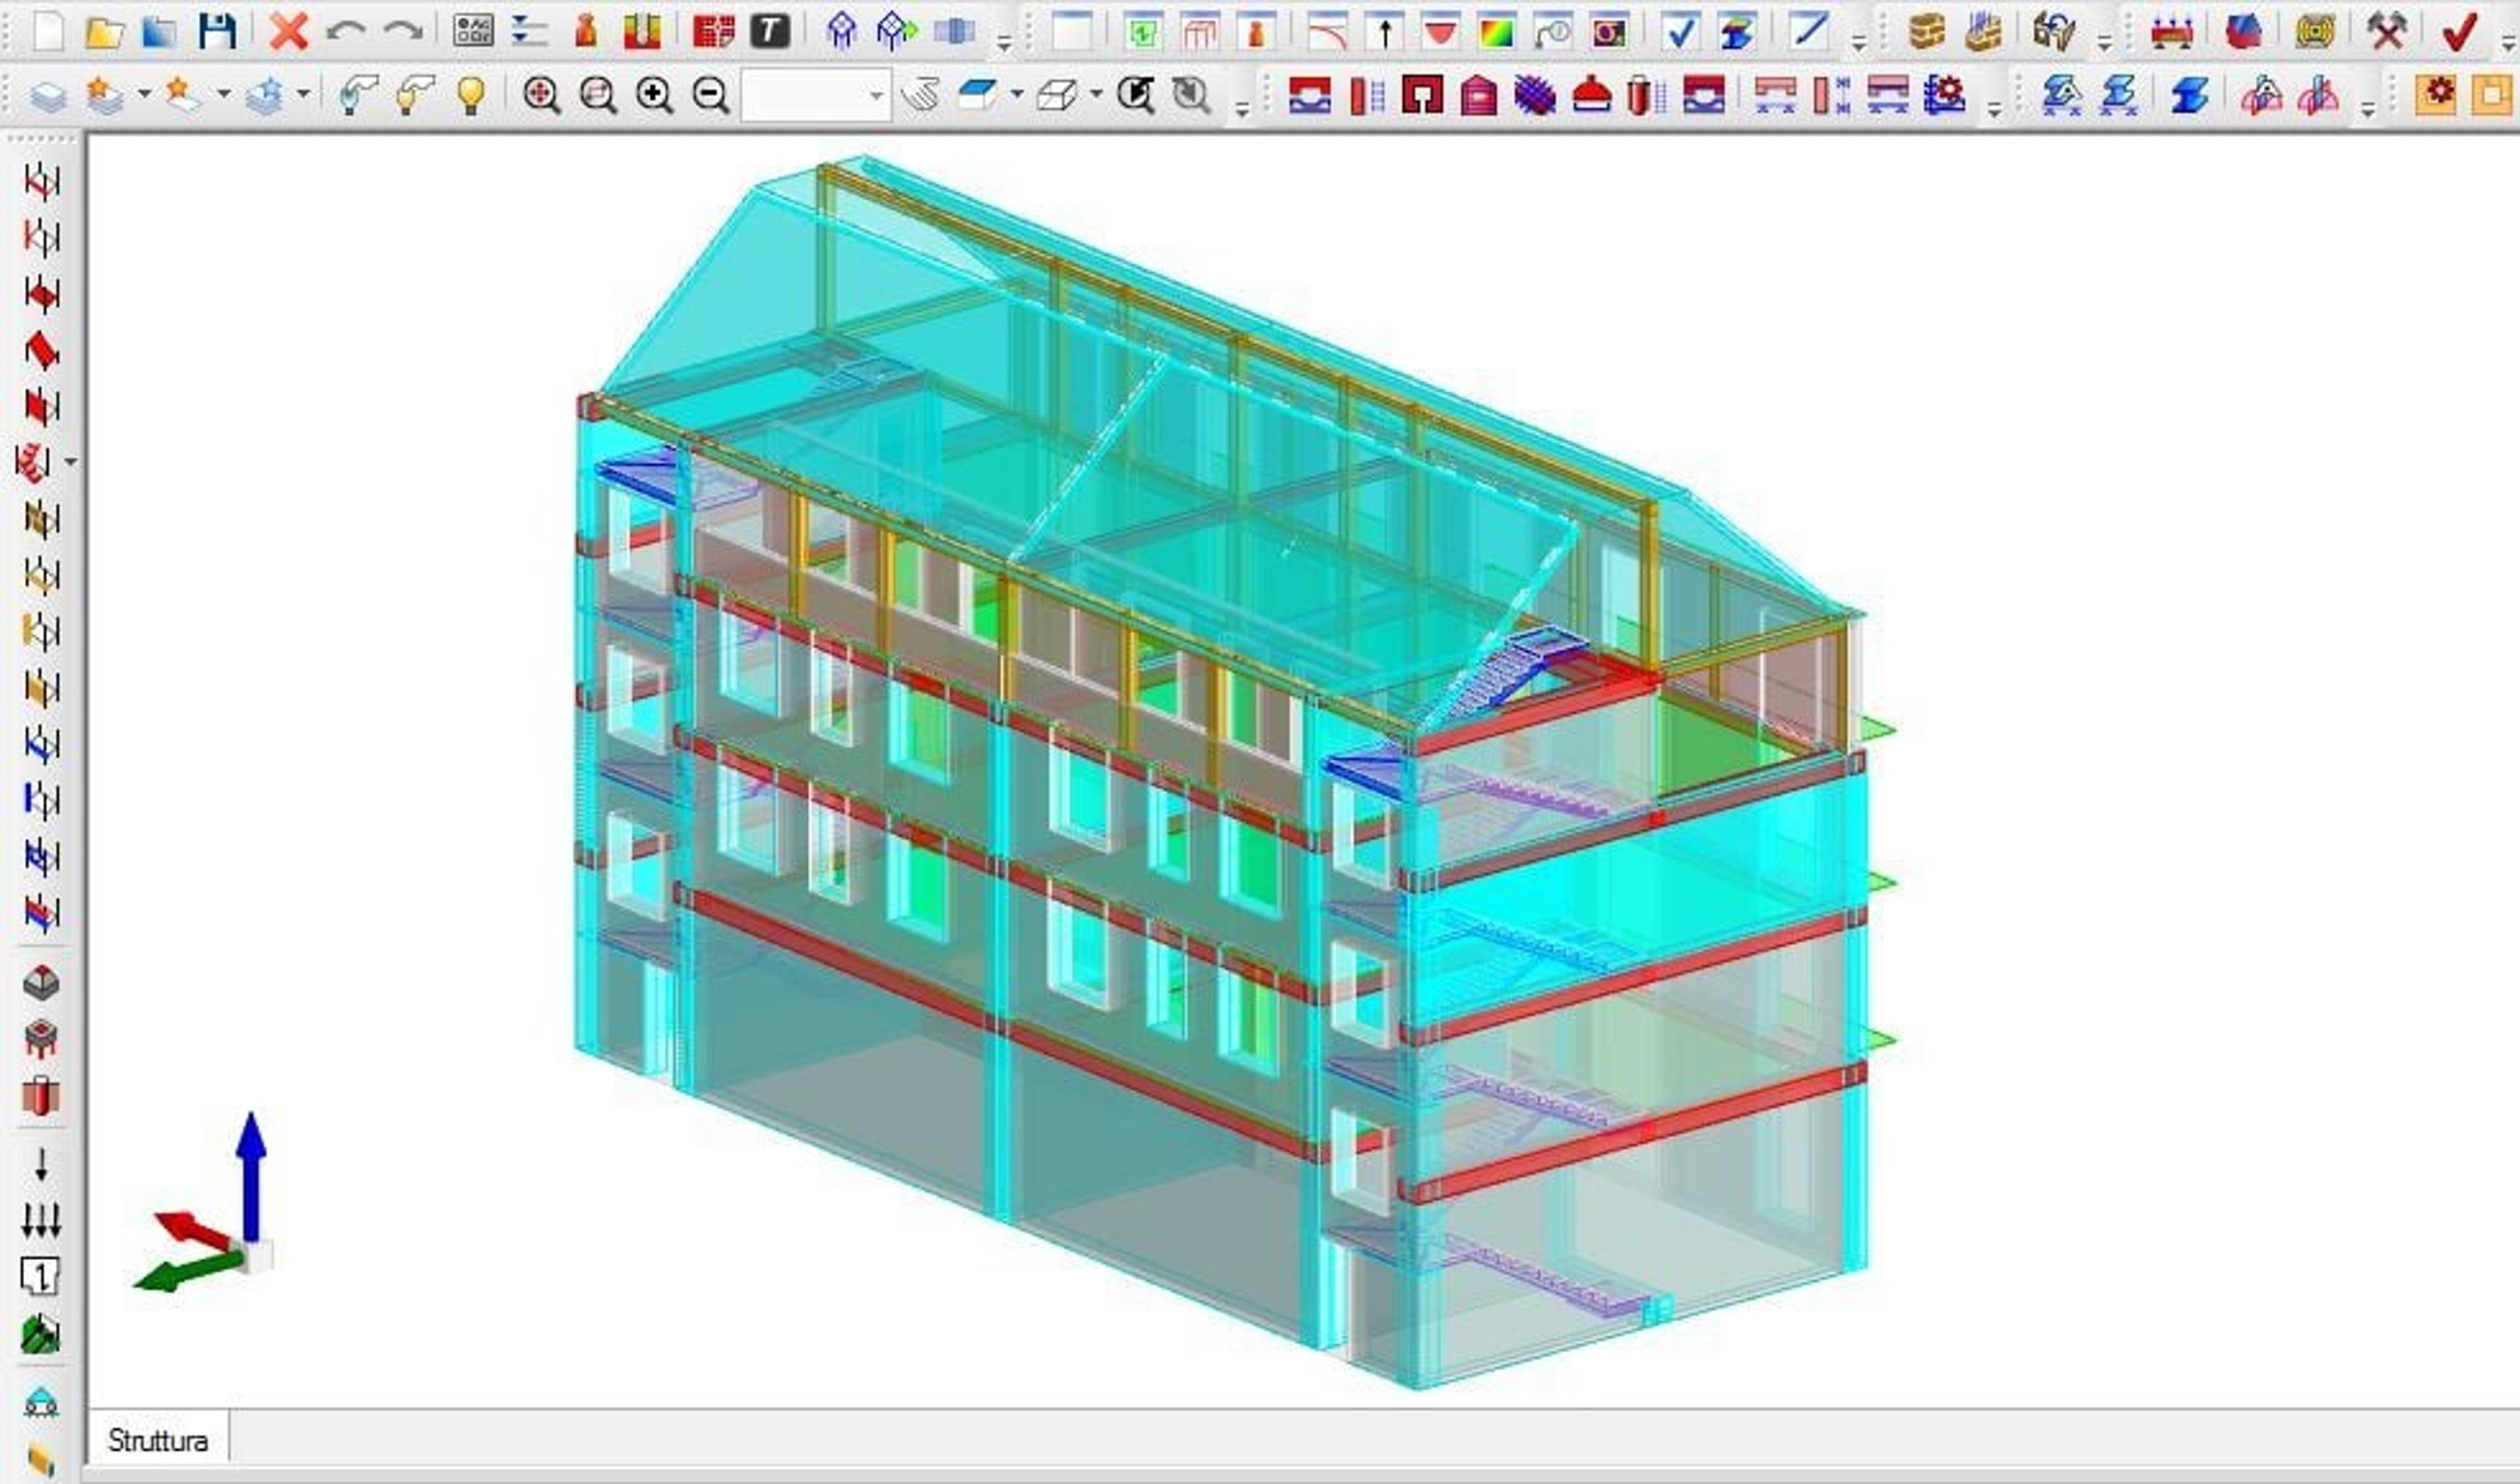Screen dimensions: 2520x1484
Task: Expand arrow next to blue solid view icon
Action: (x=1017, y=95)
